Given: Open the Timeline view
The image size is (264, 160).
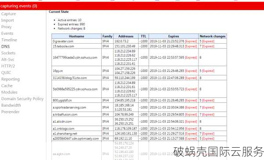Looking at the screenshot, I should coord(9,40).
